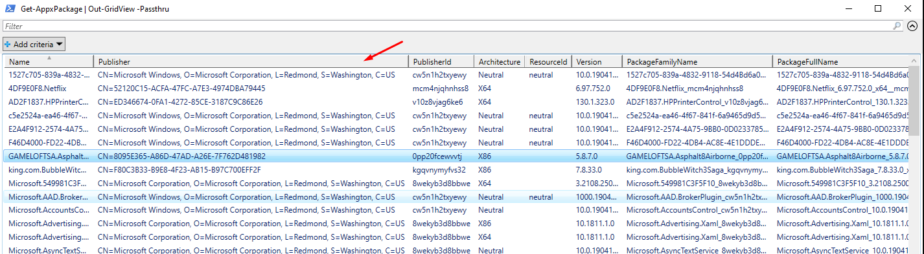Select the Microsoft.AAD.Broker... row
Viewport: 924px width, 254px height.
456,197
